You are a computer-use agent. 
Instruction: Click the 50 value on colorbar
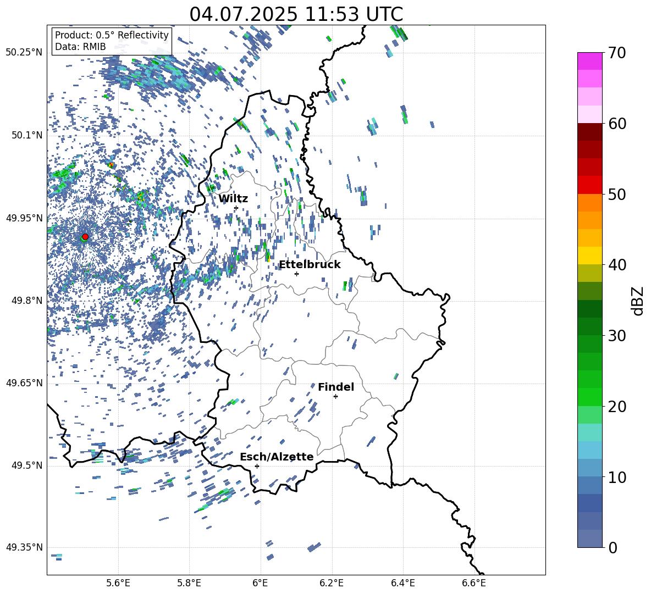[617, 194]
